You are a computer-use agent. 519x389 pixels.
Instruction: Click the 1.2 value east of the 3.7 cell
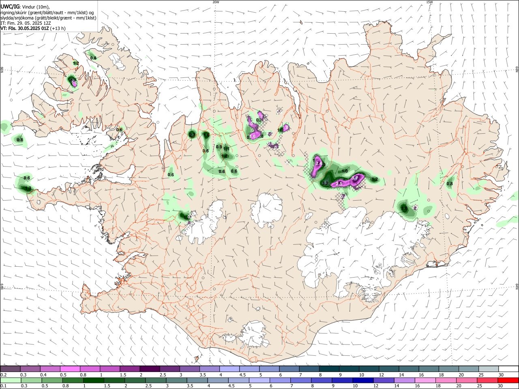(375, 179)
